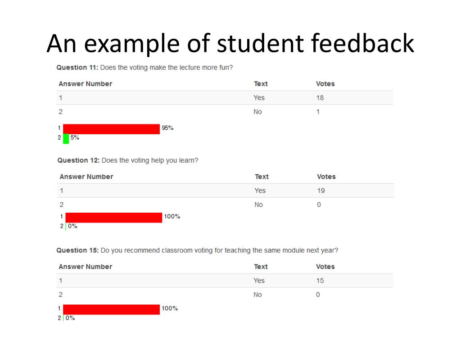Image resolution: width=461 pixels, height=346 pixels.
Task: Select the Question 11 heading text
Action: (145, 68)
